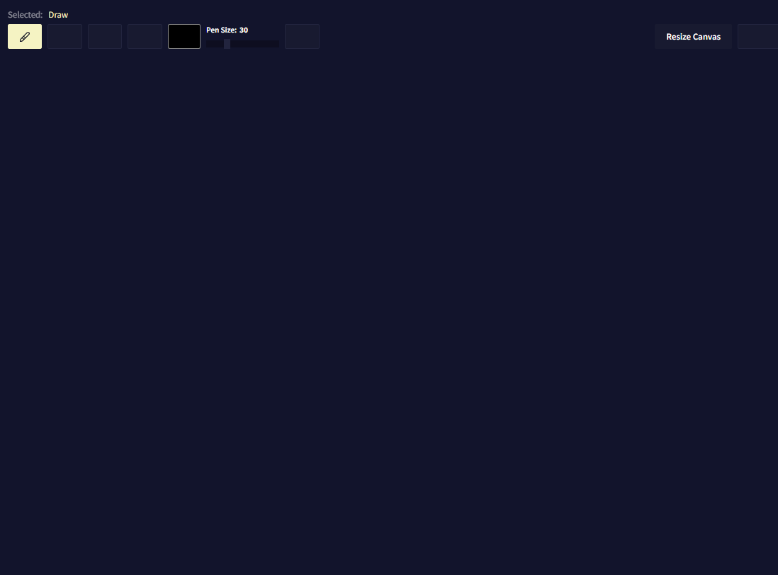Click the tool button right of the Pen Size slider
This screenshot has width=778, height=575.
pos(302,36)
